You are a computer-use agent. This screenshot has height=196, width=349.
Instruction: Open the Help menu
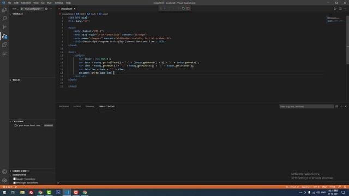pyautogui.click(x=68, y=3)
